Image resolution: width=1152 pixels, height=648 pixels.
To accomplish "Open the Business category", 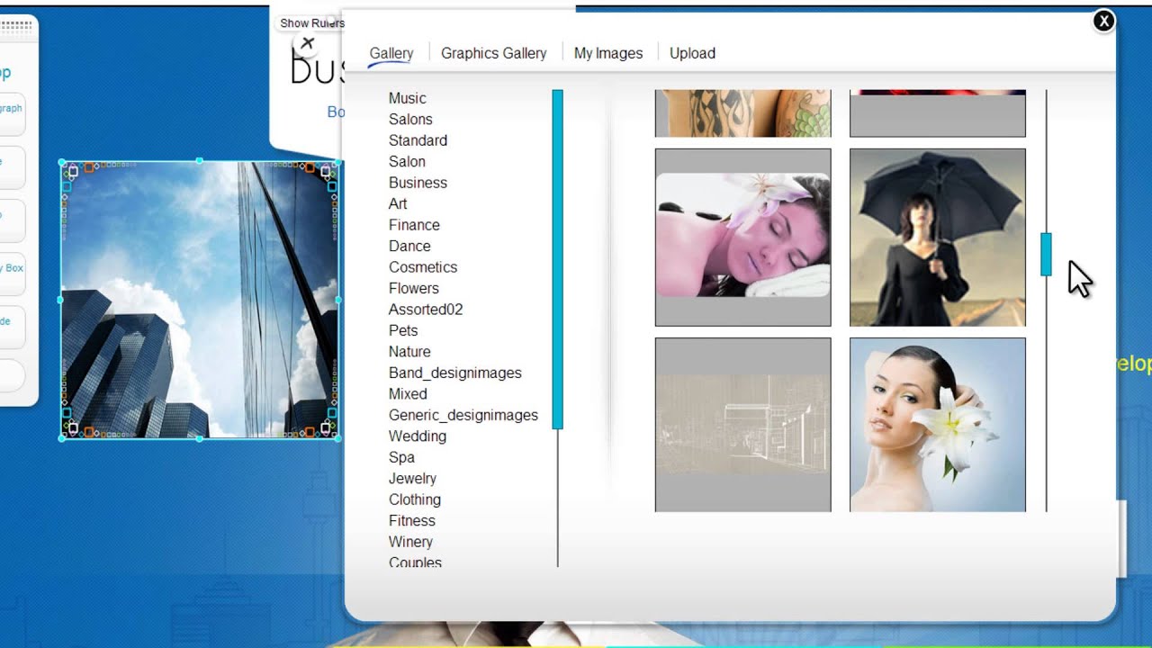I will click(x=418, y=183).
